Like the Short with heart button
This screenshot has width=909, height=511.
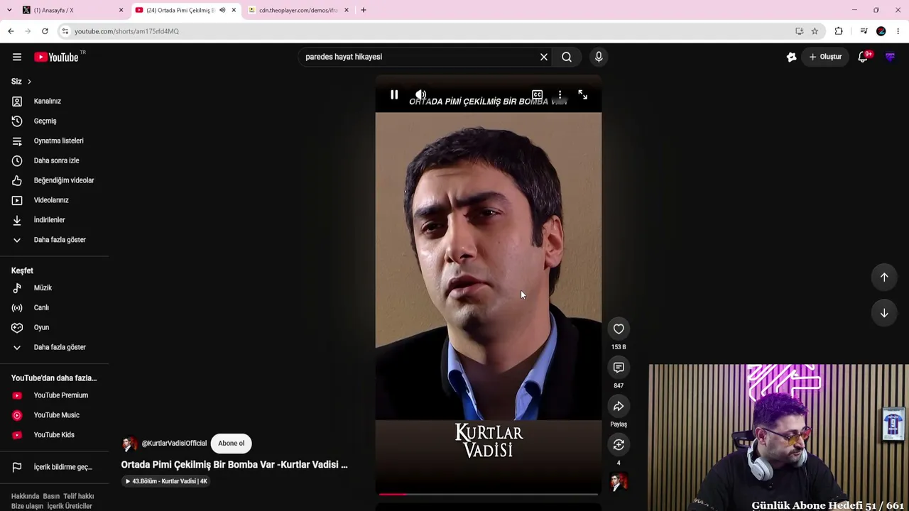619,329
